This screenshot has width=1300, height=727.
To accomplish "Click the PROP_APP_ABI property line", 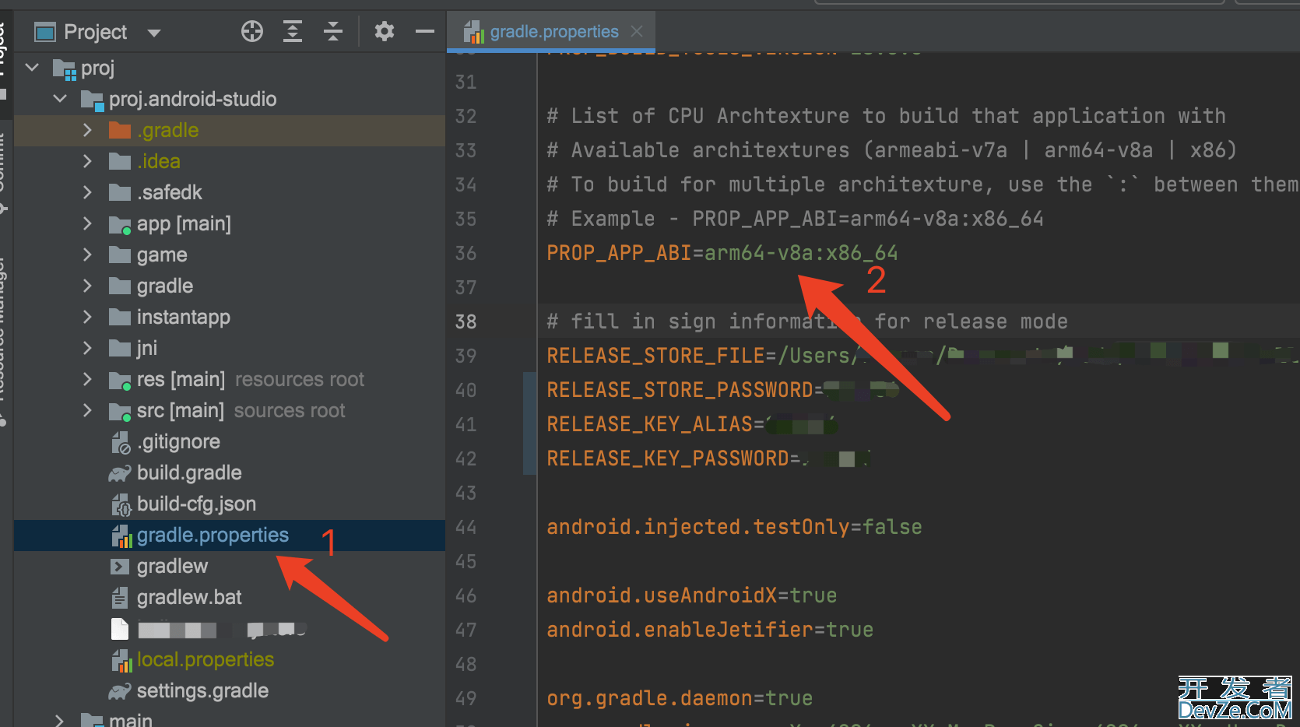I will point(722,253).
